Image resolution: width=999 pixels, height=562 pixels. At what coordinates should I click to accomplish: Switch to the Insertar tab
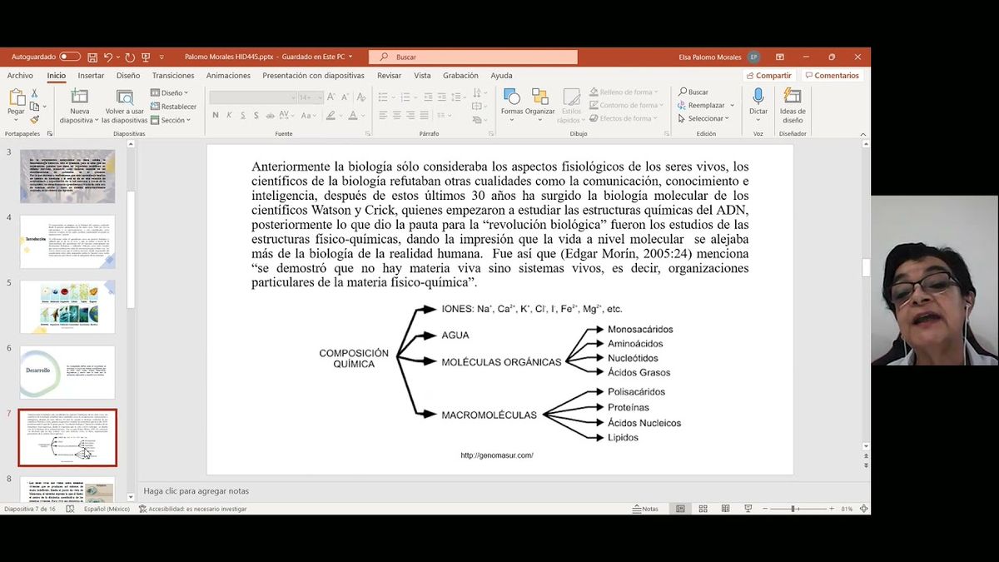pyautogui.click(x=91, y=76)
